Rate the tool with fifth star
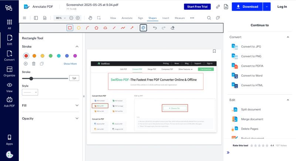 tap(267, 145)
